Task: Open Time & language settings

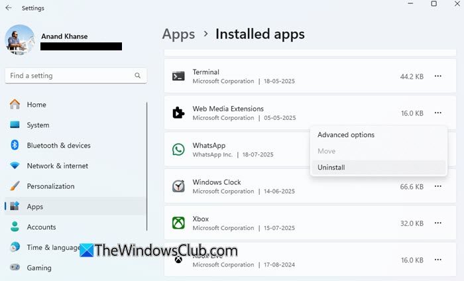Action: [x=75, y=247]
